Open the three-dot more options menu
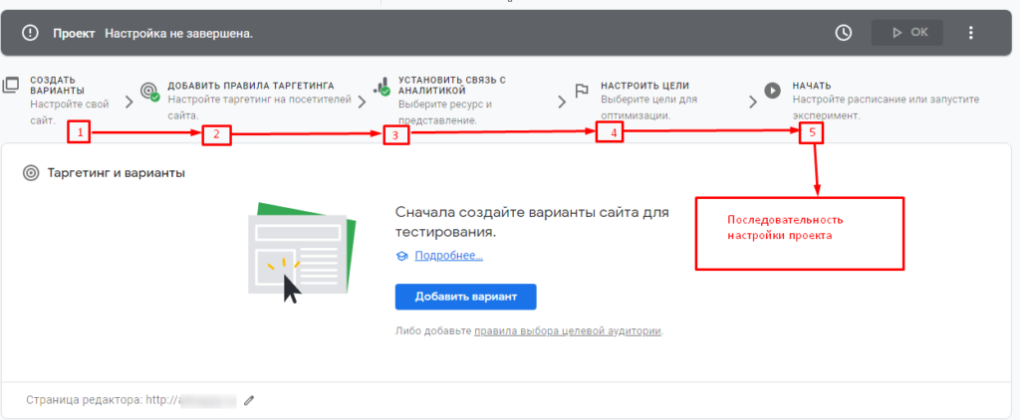The height and width of the screenshot is (420, 1020). tap(971, 33)
